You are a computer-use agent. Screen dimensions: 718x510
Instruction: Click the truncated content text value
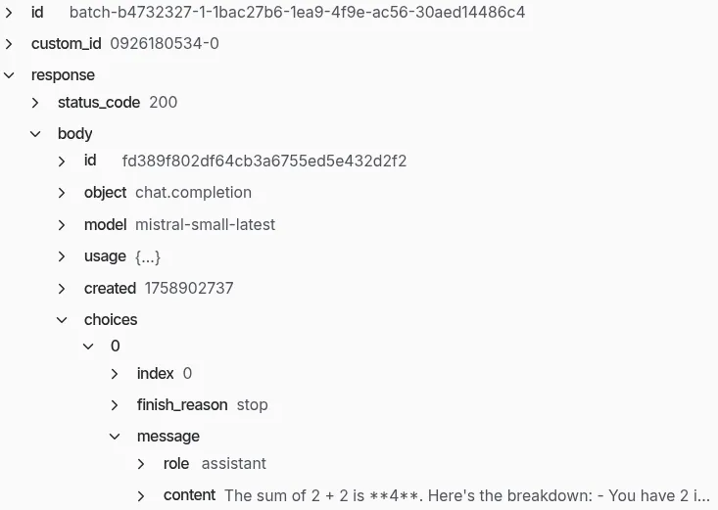[466, 495]
